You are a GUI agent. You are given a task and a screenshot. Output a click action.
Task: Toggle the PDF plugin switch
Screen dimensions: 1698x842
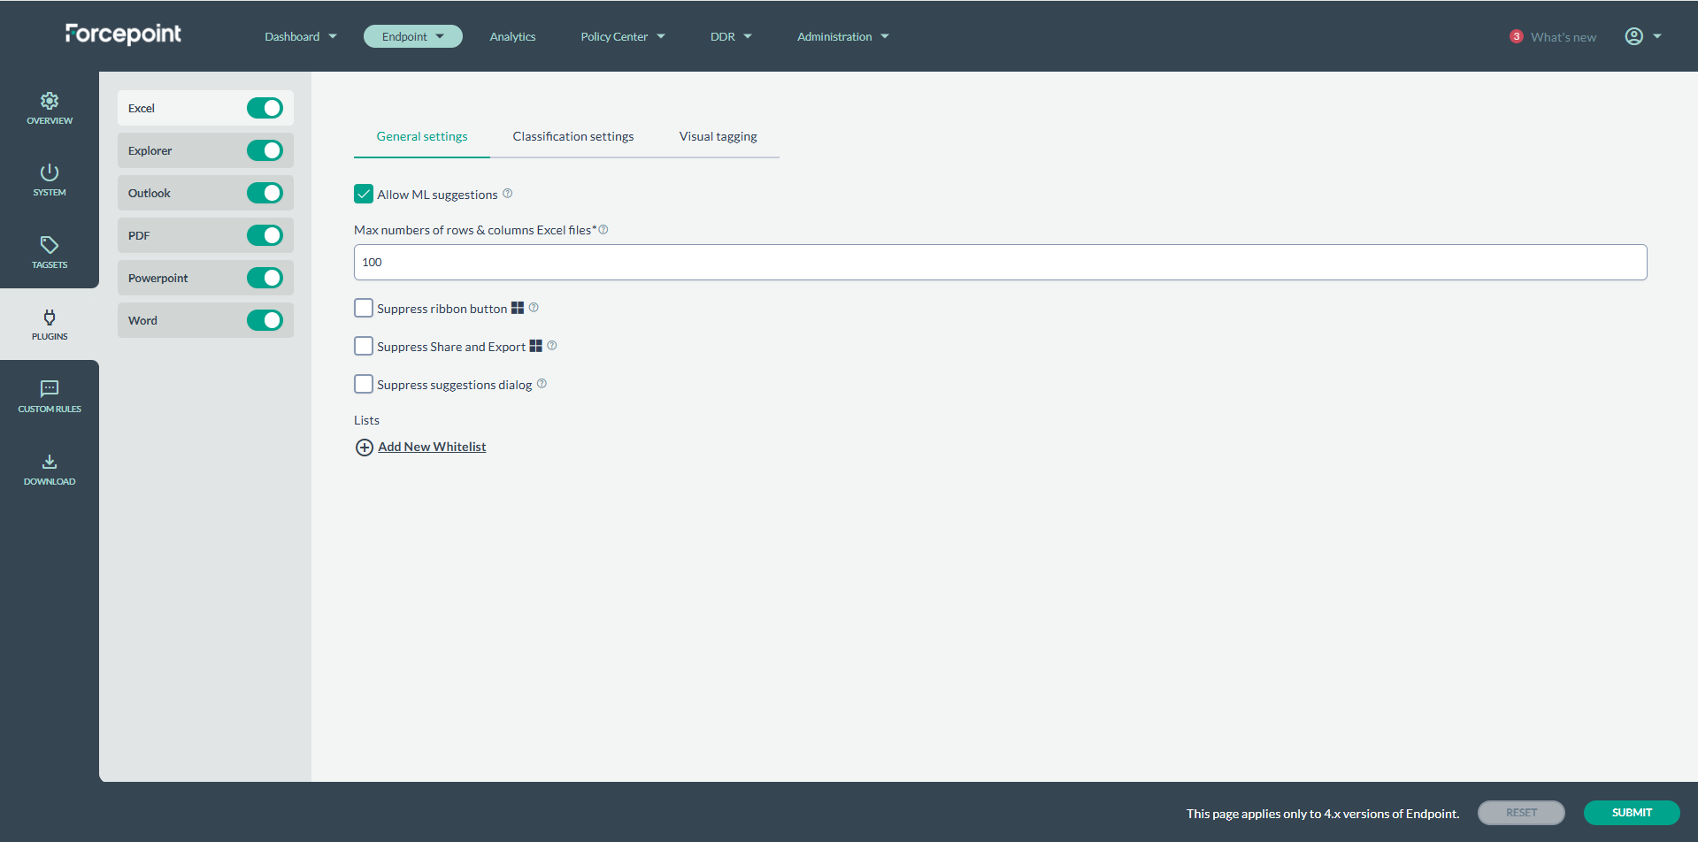(x=265, y=235)
